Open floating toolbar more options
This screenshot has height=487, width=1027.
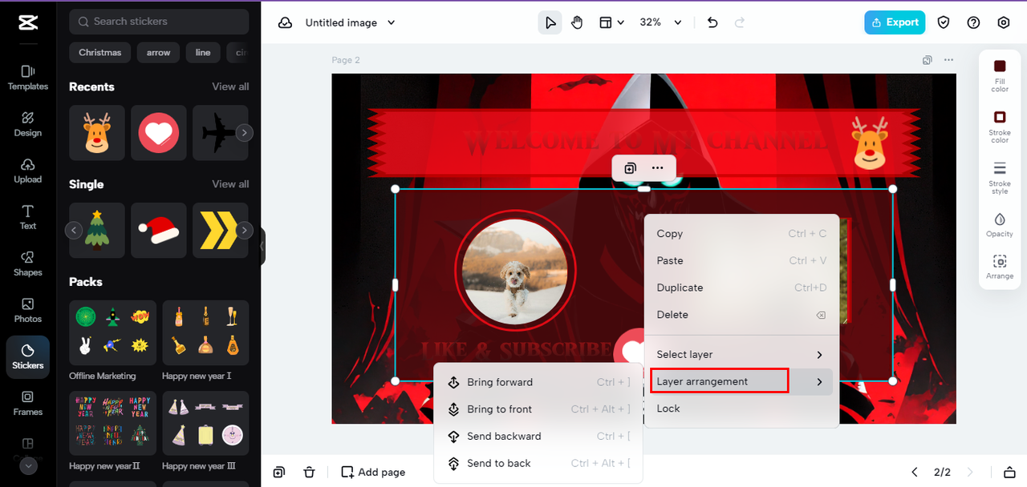click(x=658, y=168)
